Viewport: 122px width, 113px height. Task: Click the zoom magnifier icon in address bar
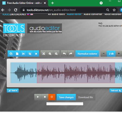(108, 10)
